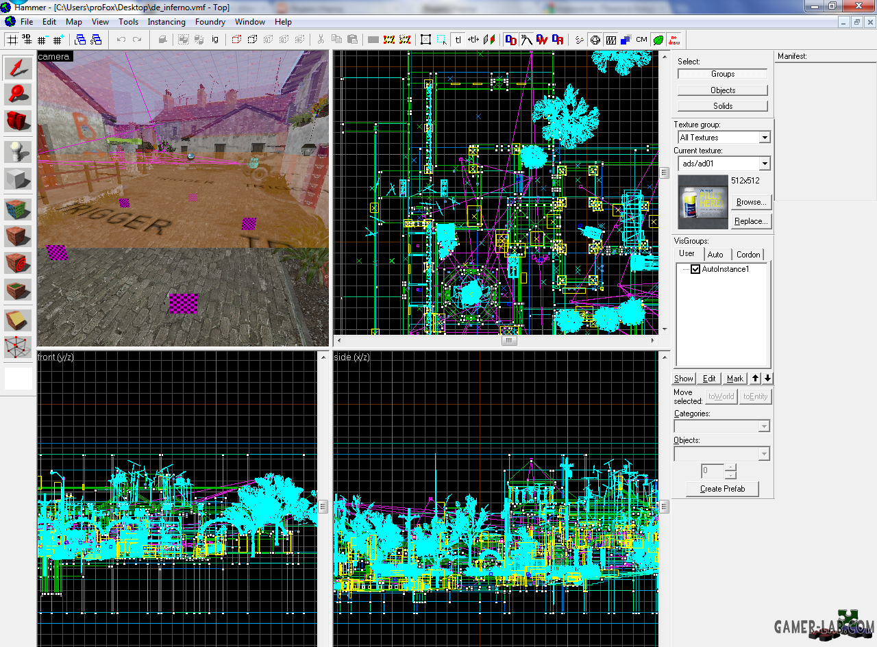Move visgroup up with arrow button
The height and width of the screenshot is (647, 877).
point(756,379)
